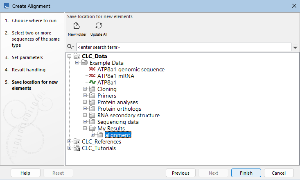Image resolution: width=300 pixels, height=180 pixels.
Task: Click the search term input field
Action: click(183, 47)
